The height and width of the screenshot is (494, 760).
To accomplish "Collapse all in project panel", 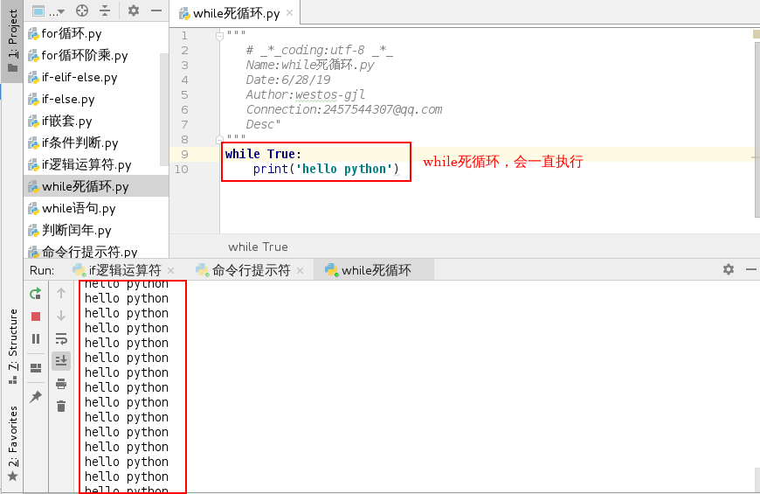I will [x=105, y=10].
